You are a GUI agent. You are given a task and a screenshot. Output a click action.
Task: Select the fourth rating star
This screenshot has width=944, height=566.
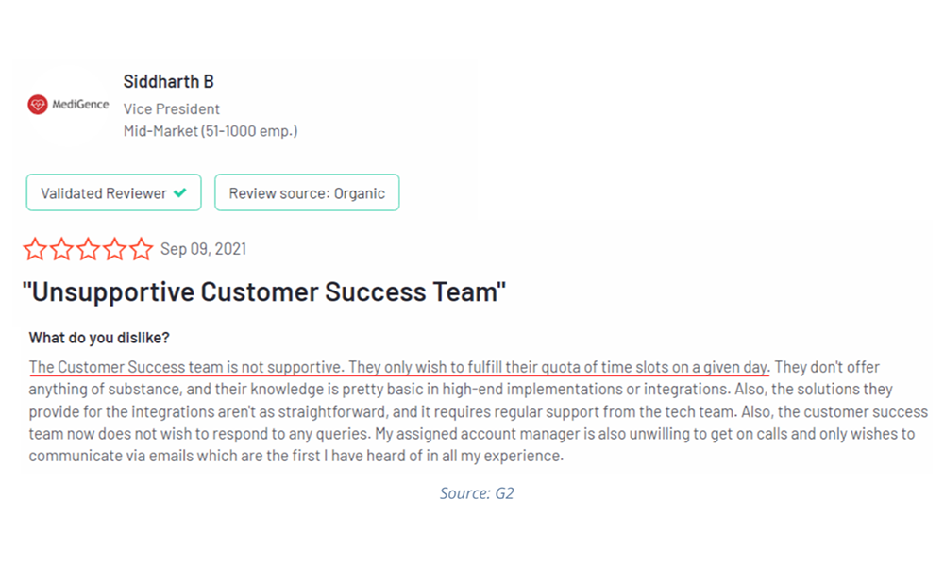[x=114, y=249]
